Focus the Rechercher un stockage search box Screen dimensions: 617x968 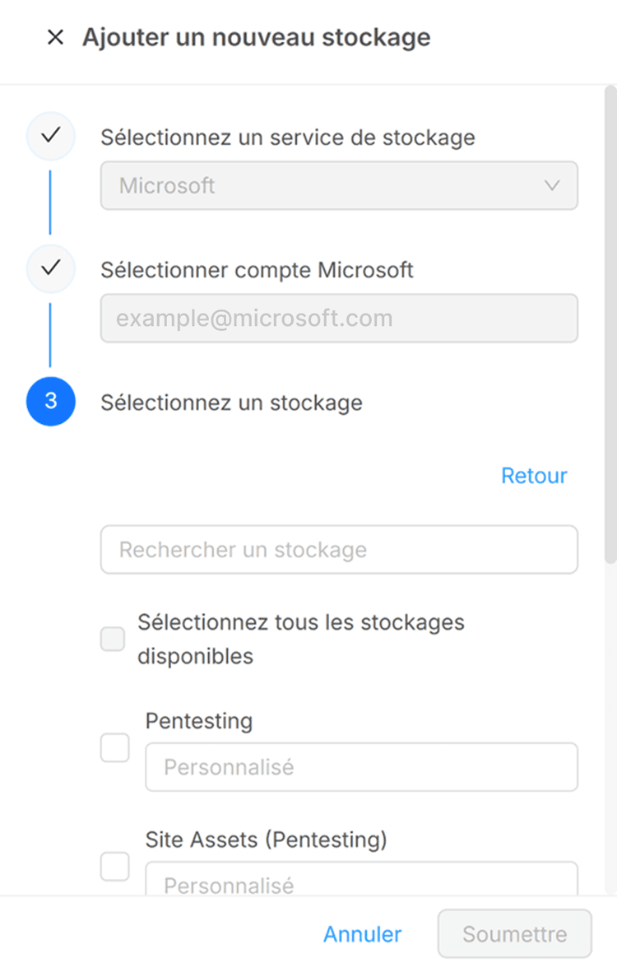(x=339, y=550)
